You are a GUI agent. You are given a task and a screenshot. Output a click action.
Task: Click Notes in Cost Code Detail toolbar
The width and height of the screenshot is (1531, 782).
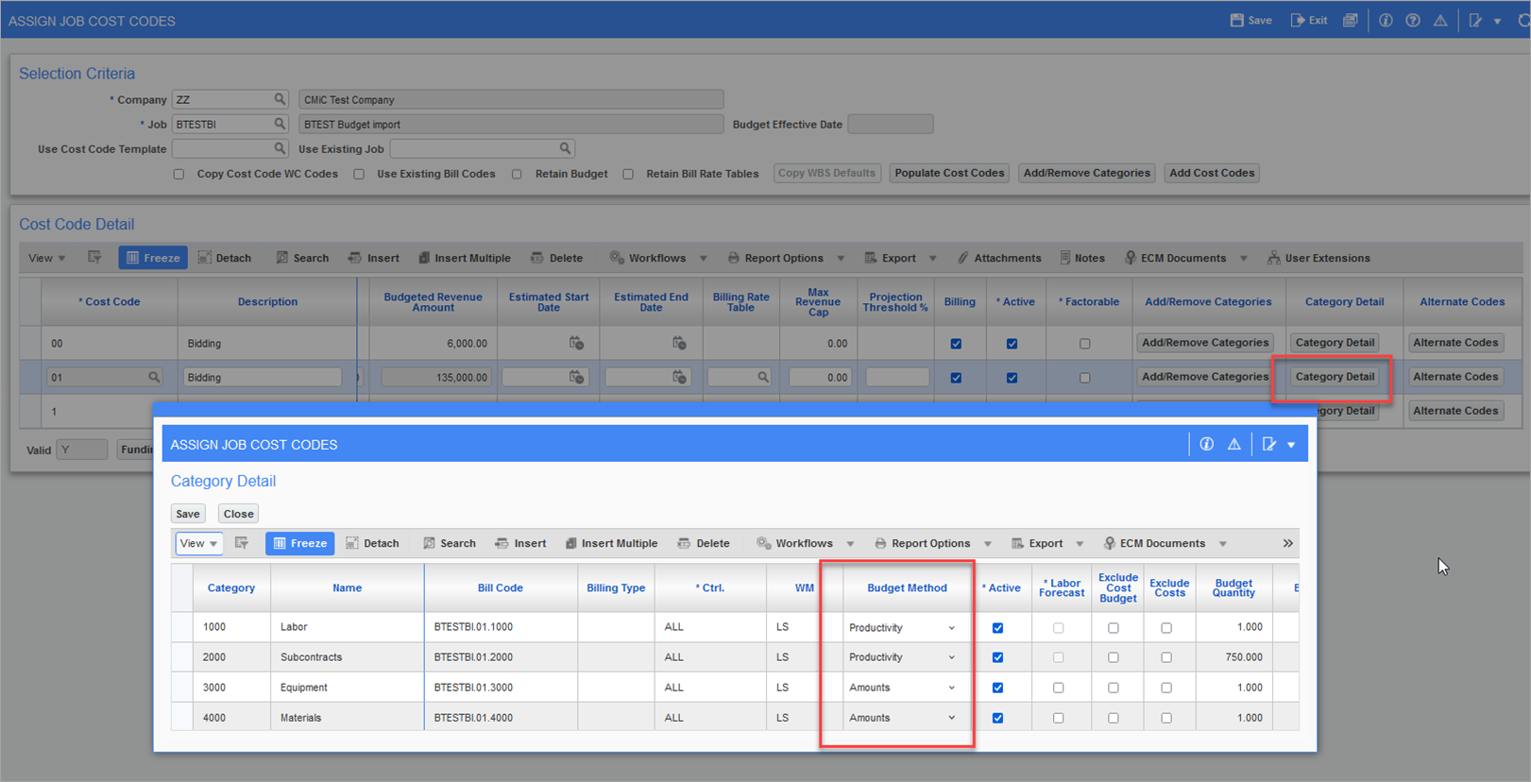tap(1081, 258)
